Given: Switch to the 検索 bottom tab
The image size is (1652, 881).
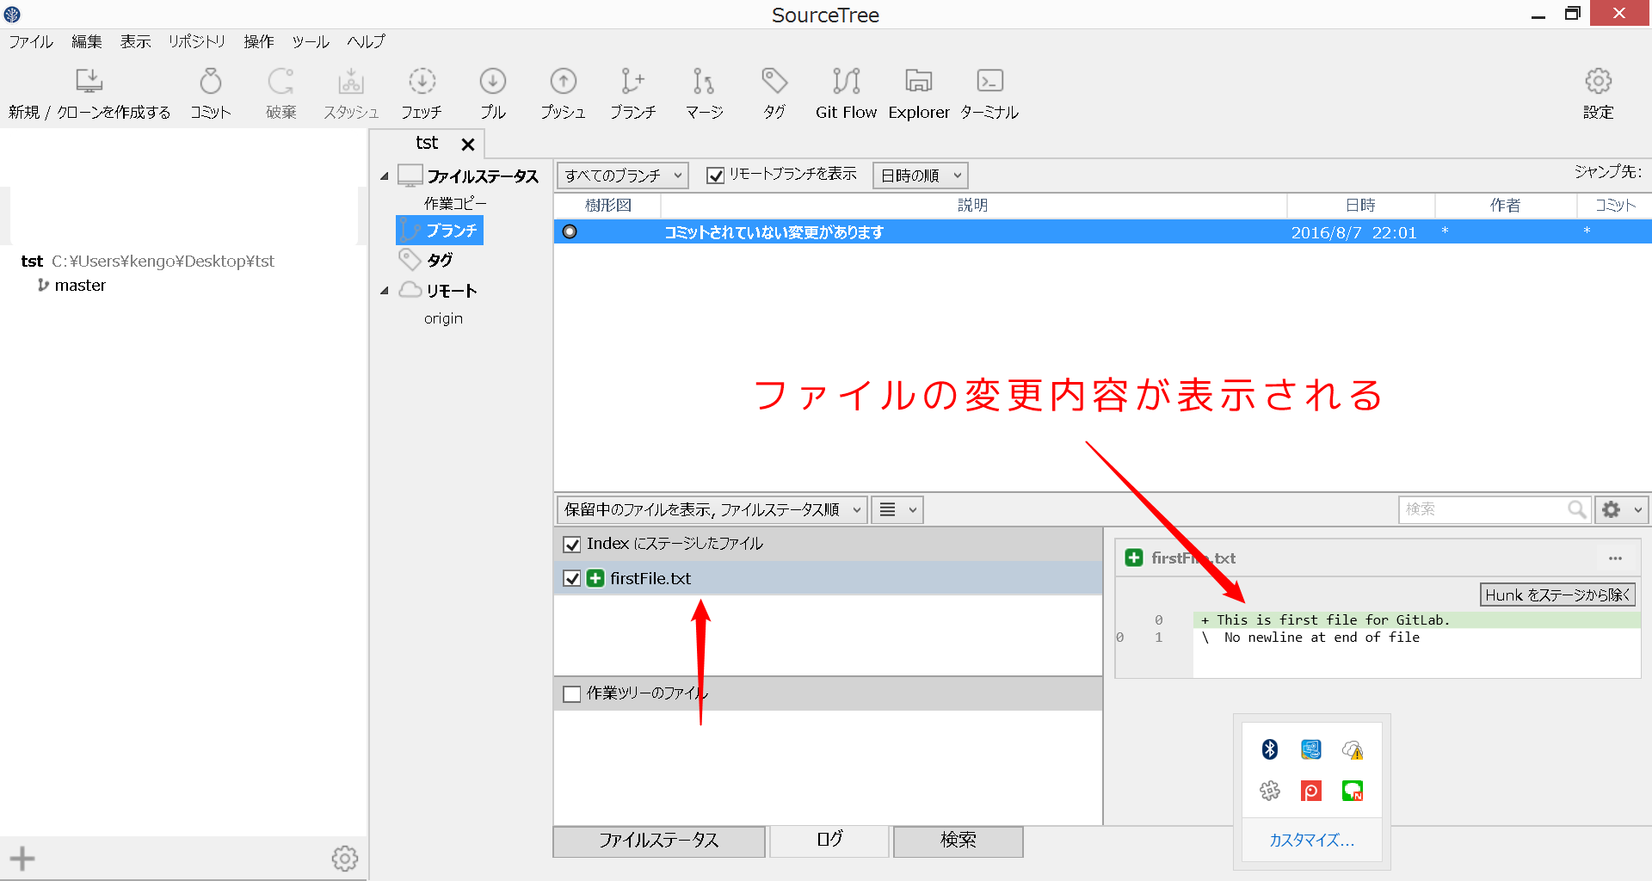Looking at the screenshot, I should [959, 841].
